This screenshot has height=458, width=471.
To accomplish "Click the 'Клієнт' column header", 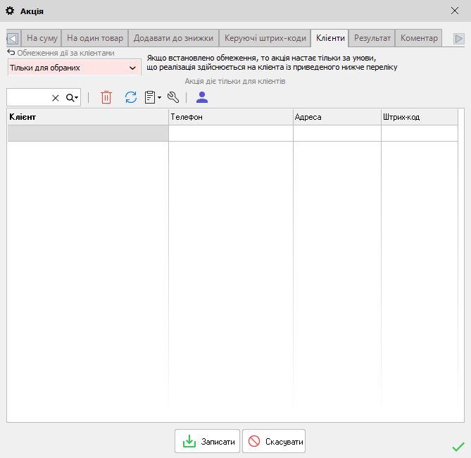I will pyautogui.click(x=87, y=117).
